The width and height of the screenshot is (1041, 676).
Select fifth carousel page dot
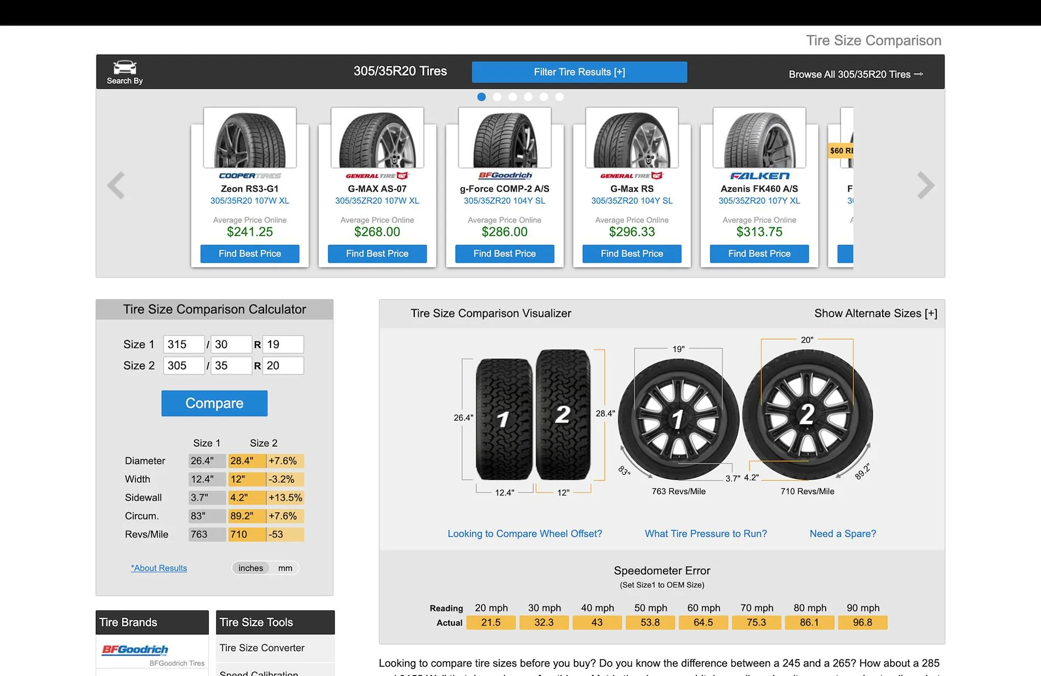click(x=544, y=97)
